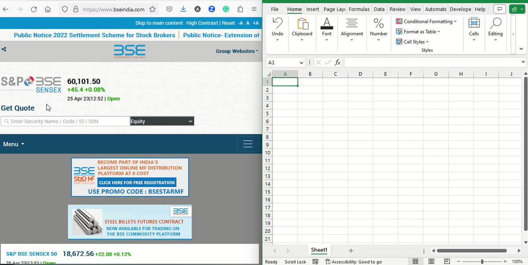Select row 10 header in Excel

point(267,153)
